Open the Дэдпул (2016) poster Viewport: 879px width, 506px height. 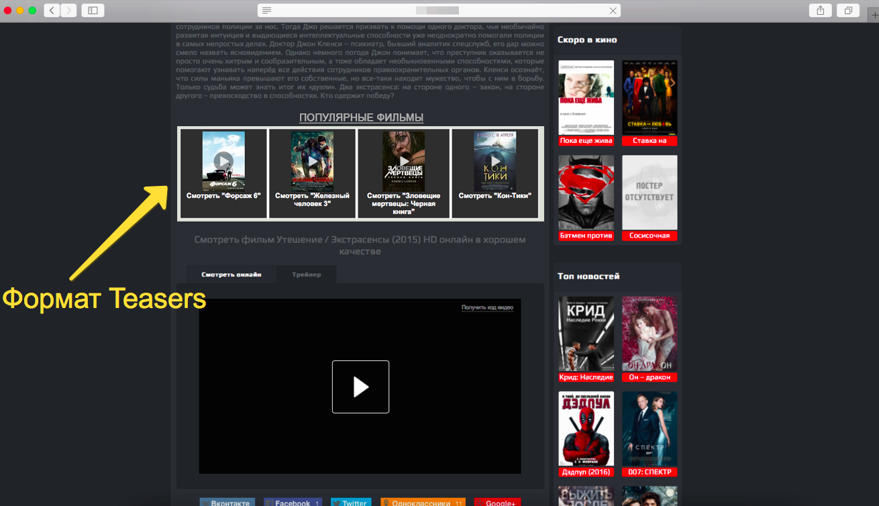click(586, 429)
